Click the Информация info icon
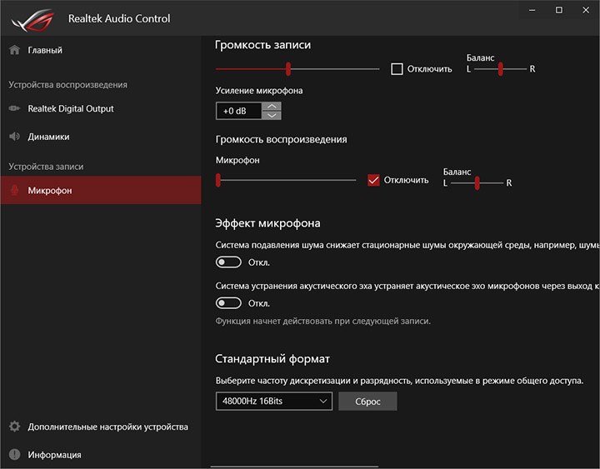This screenshot has width=600, height=469. (14, 455)
